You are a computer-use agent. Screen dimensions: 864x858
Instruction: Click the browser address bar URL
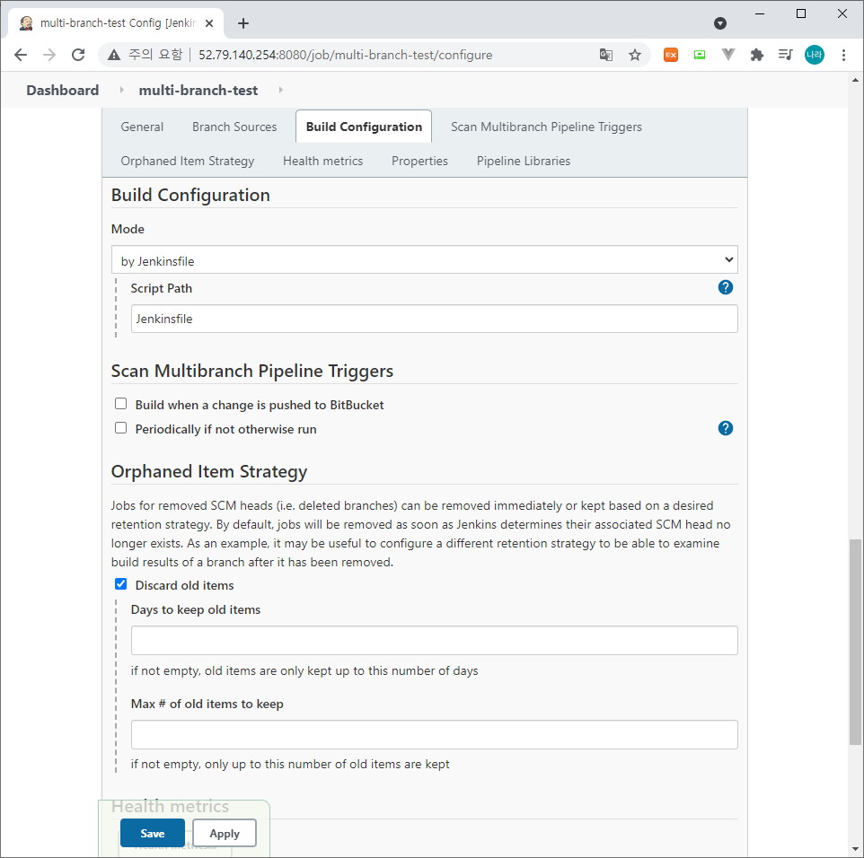345,55
